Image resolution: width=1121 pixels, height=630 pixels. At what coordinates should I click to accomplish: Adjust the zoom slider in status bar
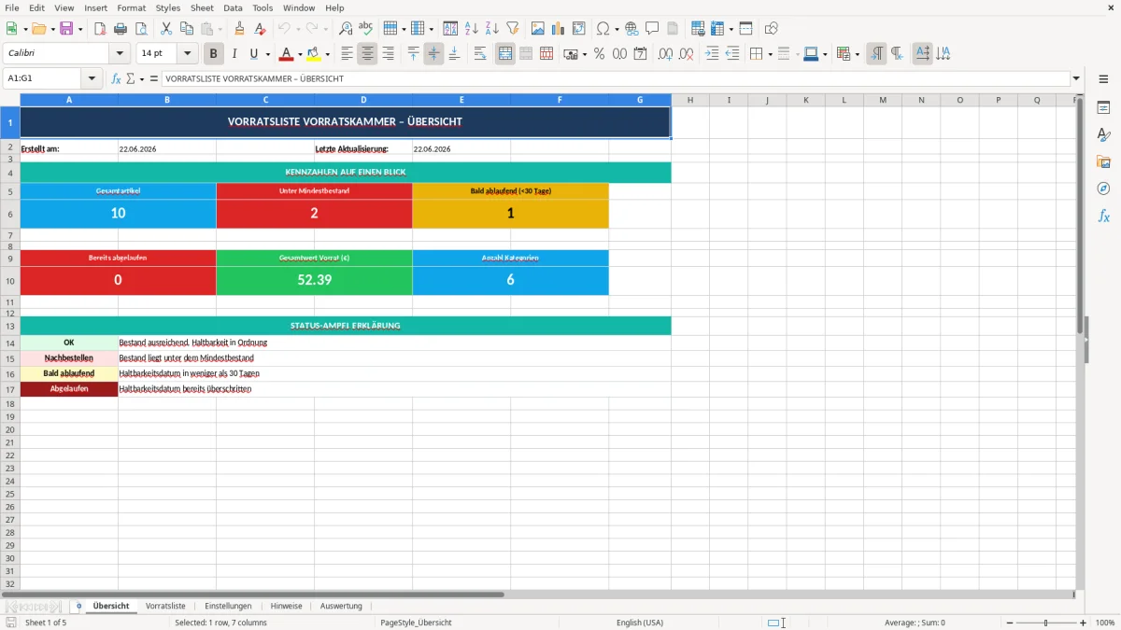1046,623
